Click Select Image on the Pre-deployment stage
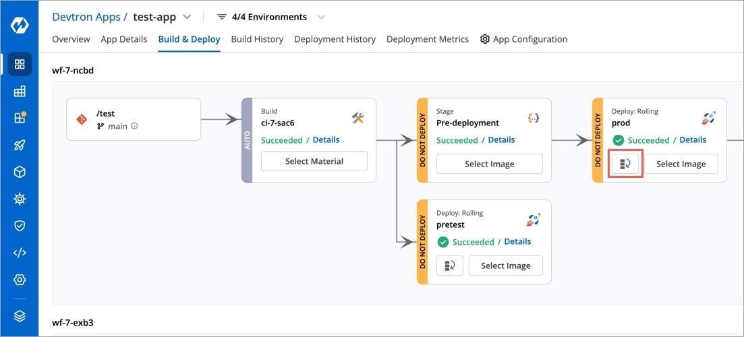 point(489,164)
